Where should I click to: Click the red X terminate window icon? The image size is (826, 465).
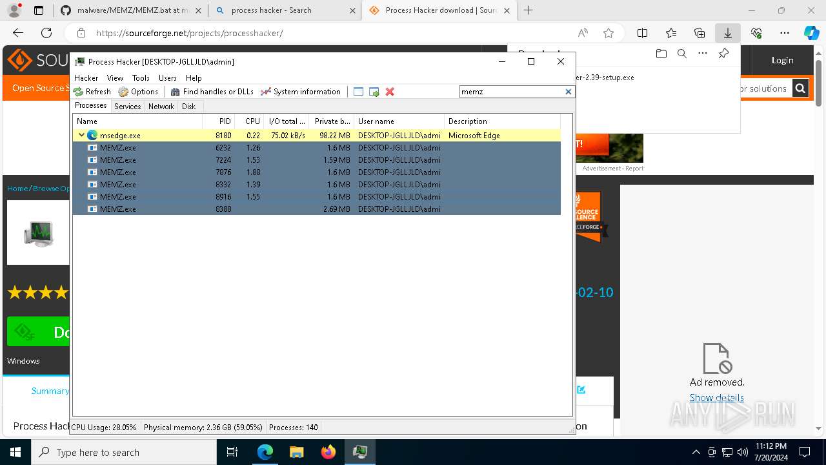click(x=390, y=92)
